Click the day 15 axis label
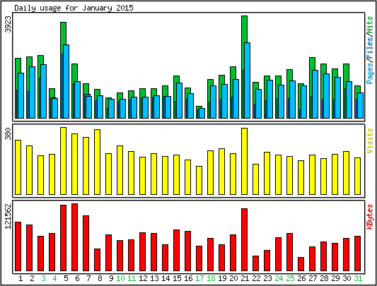This screenshot has height=286, width=377. click(x=177, y=278)
